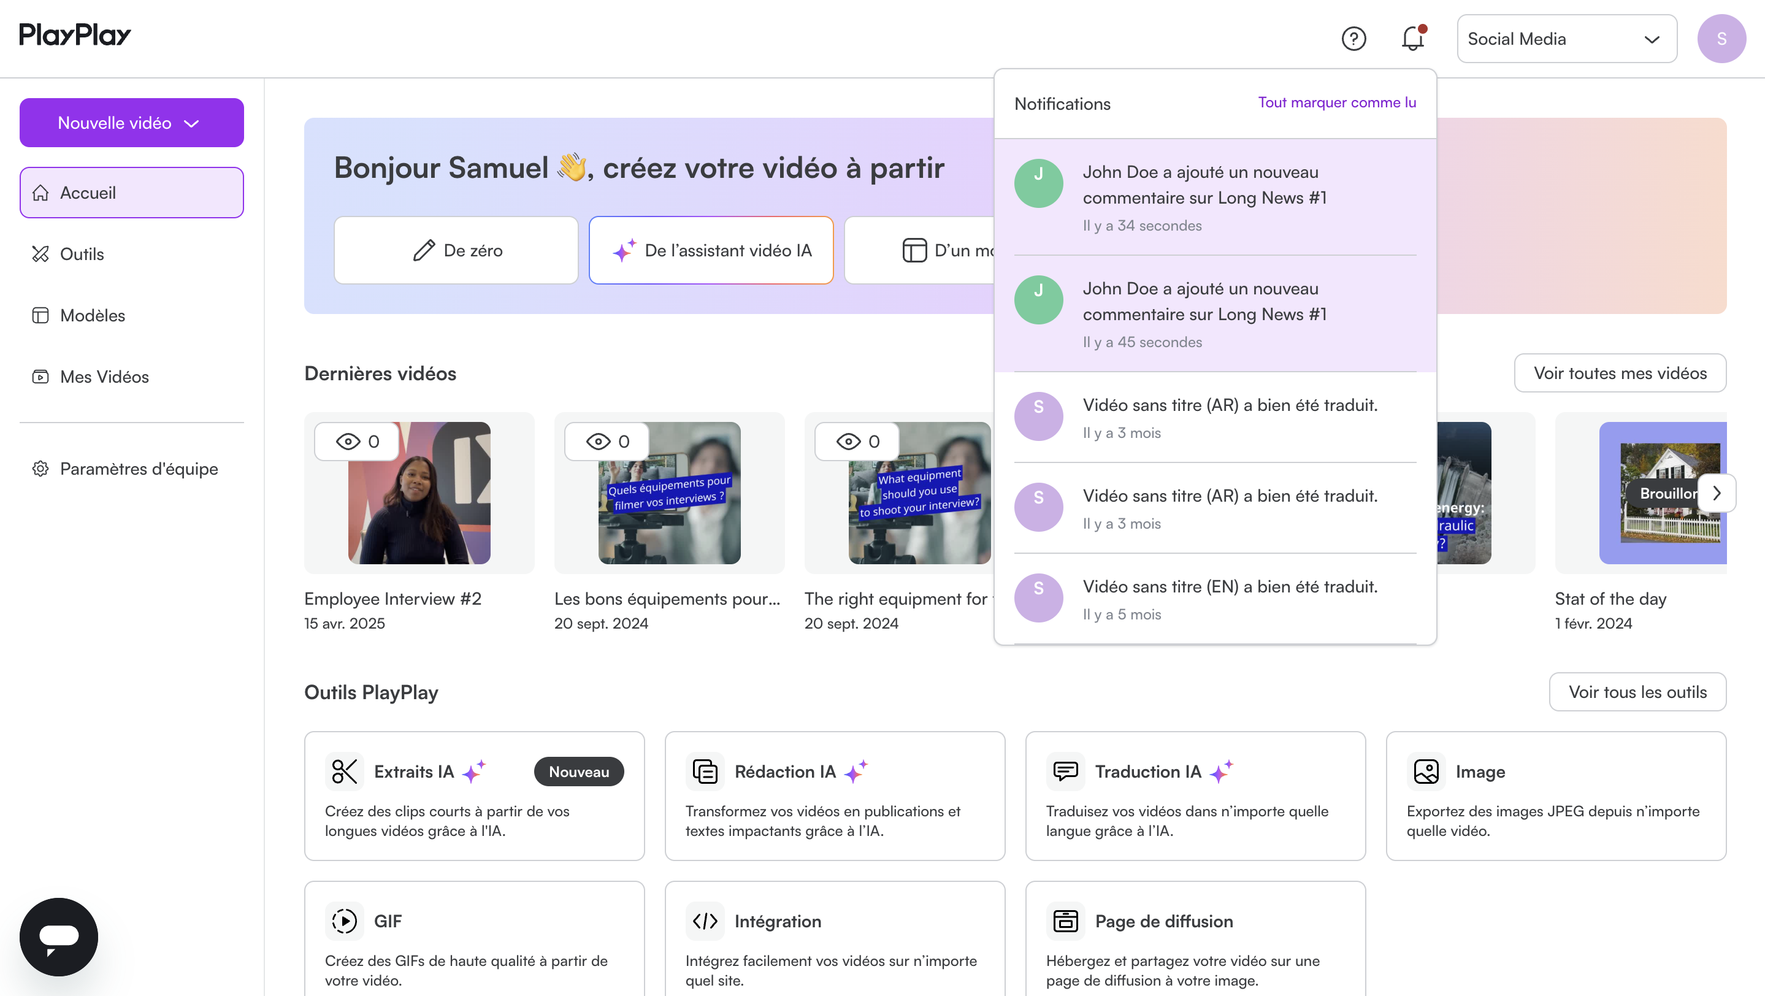Click the view count eye on Les bons équipements
Viewport: 1765px width, 996px height.
598,441
